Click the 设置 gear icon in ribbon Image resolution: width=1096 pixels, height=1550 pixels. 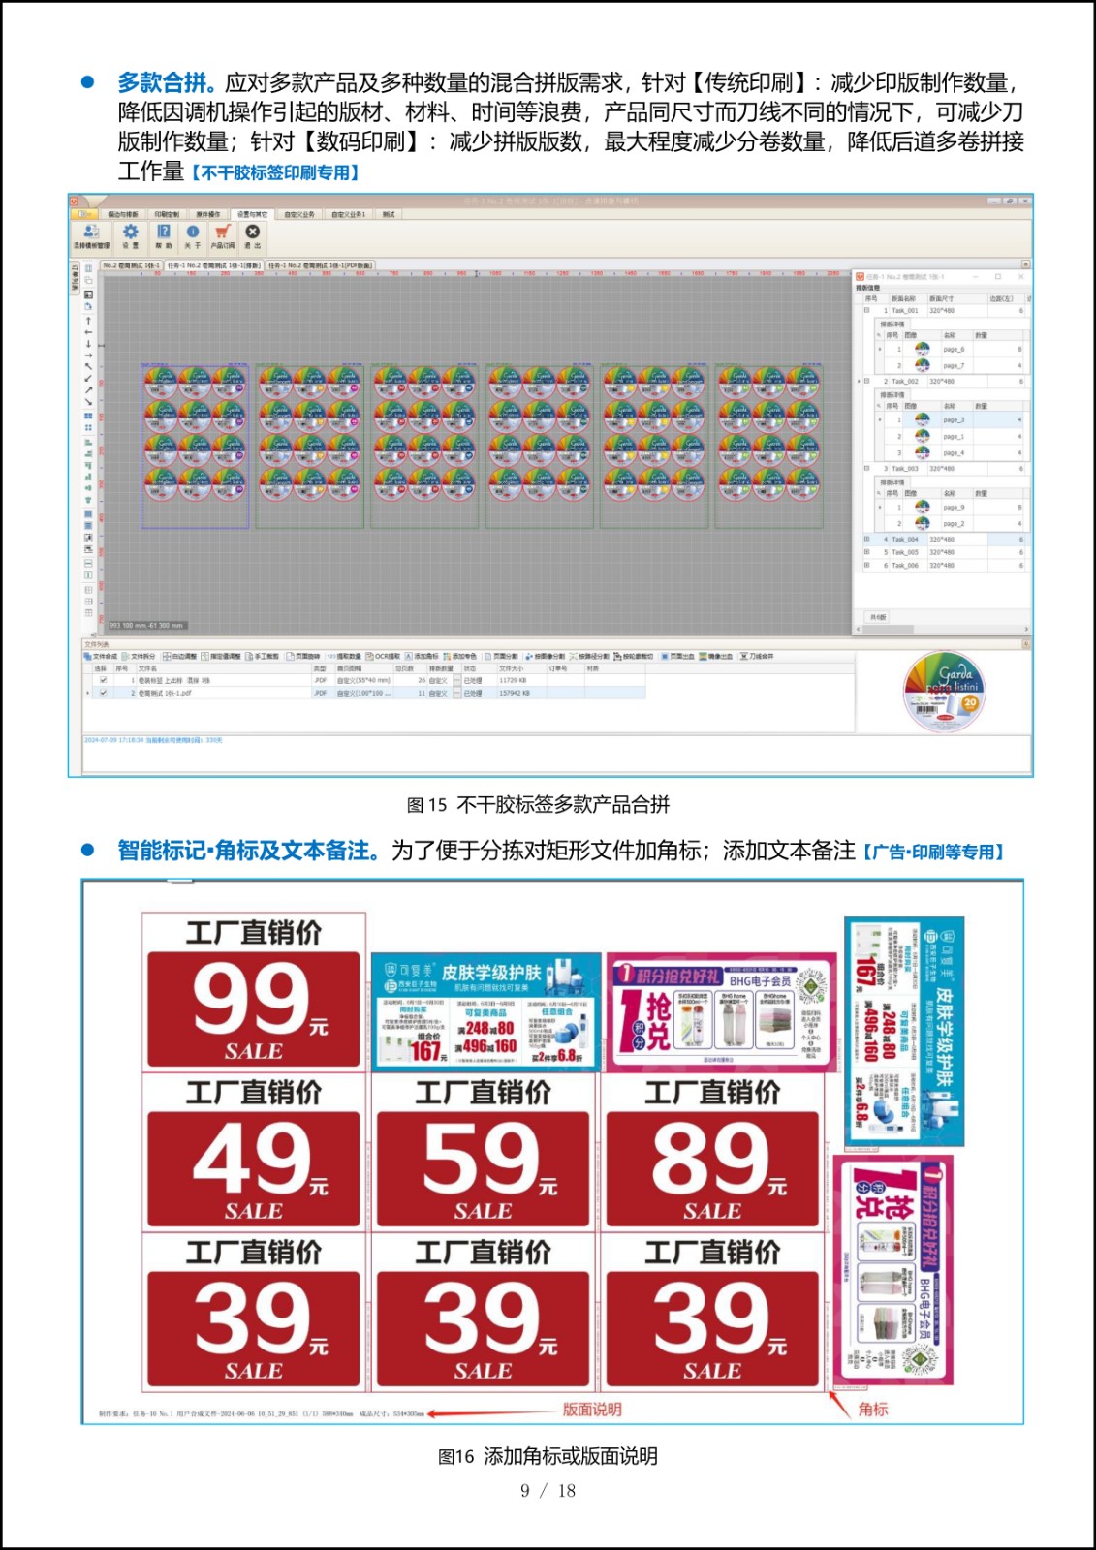pos(130,233)
